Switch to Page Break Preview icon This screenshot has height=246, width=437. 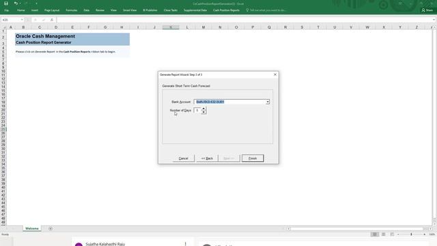pyautogui.click(x=392, y=234)
